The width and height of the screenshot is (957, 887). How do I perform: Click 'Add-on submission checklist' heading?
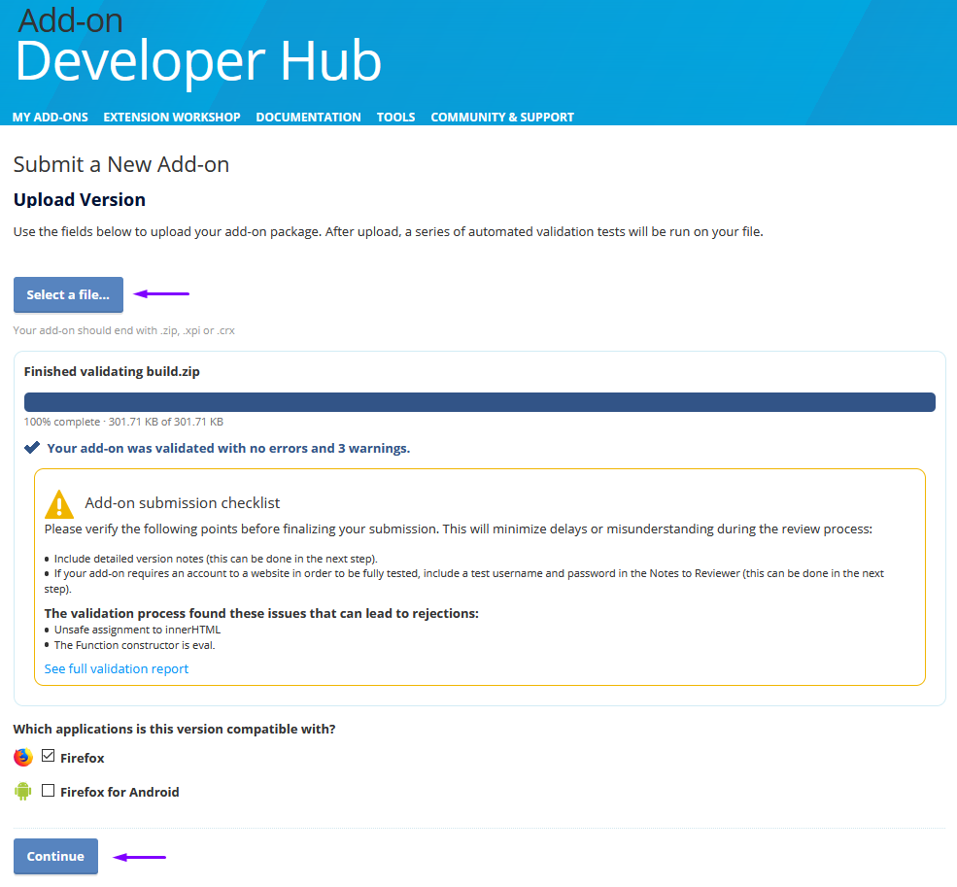[x=182, y=503]
